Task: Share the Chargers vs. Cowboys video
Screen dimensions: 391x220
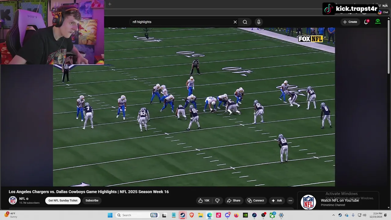Action: point(234,200)
